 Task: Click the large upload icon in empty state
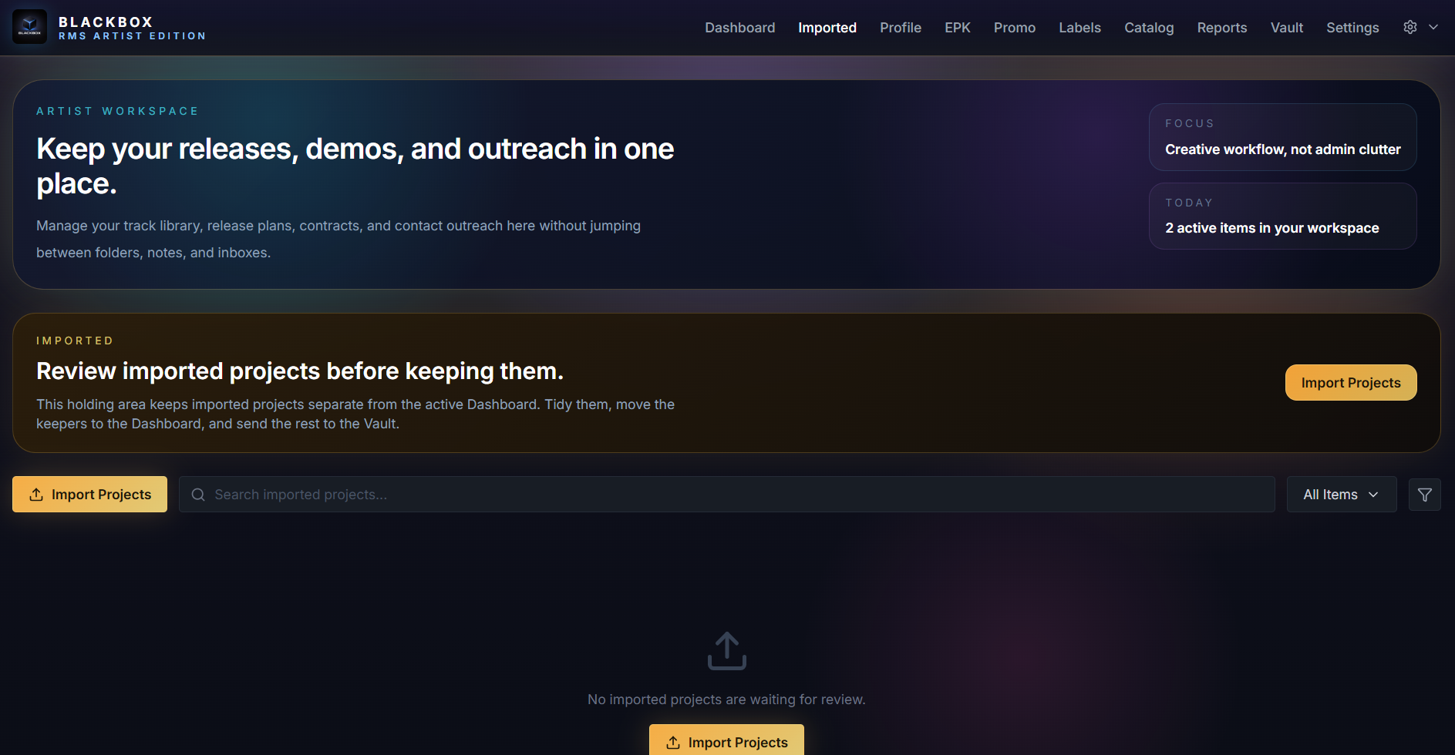click(x=726, y=651)
